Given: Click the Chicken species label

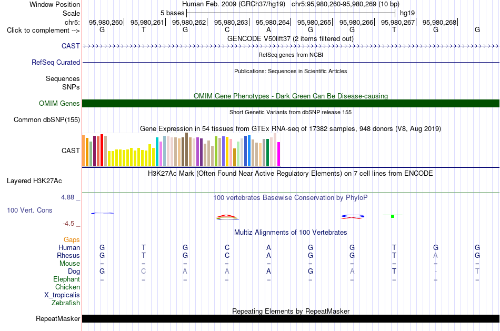Looking at the screenshot, I should (67, 287).
